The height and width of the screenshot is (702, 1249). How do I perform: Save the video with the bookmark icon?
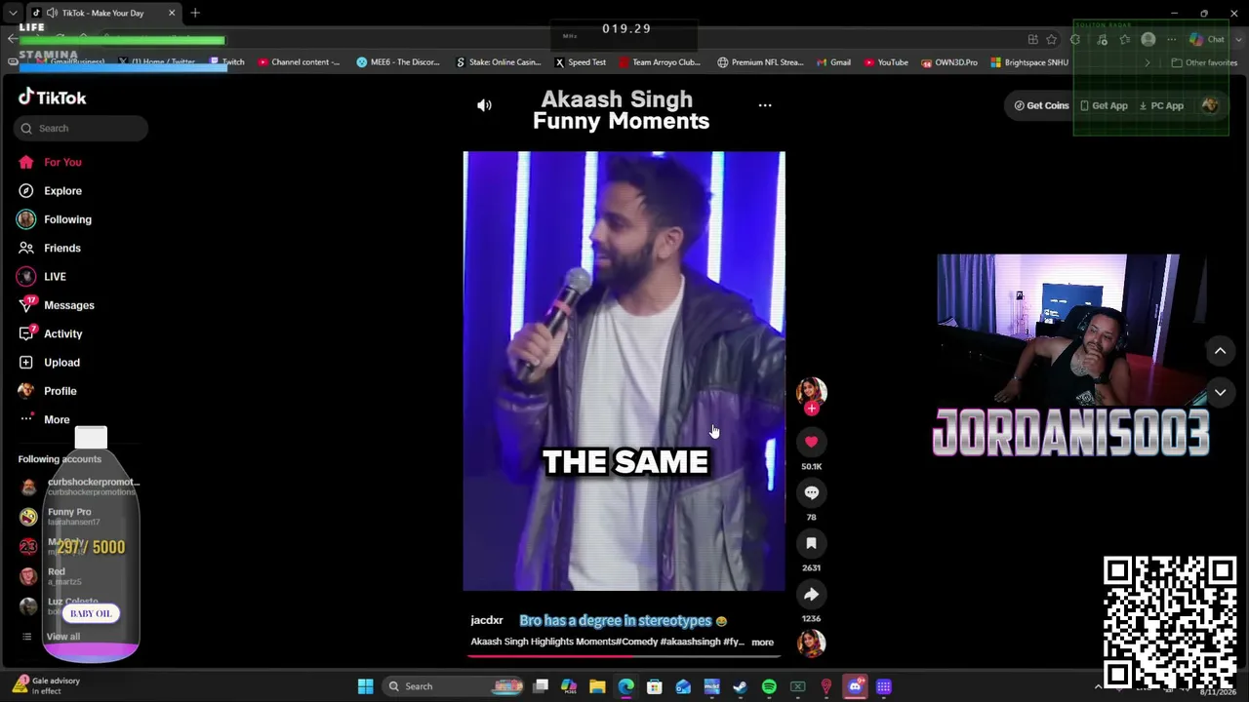(x=811, y=543)
